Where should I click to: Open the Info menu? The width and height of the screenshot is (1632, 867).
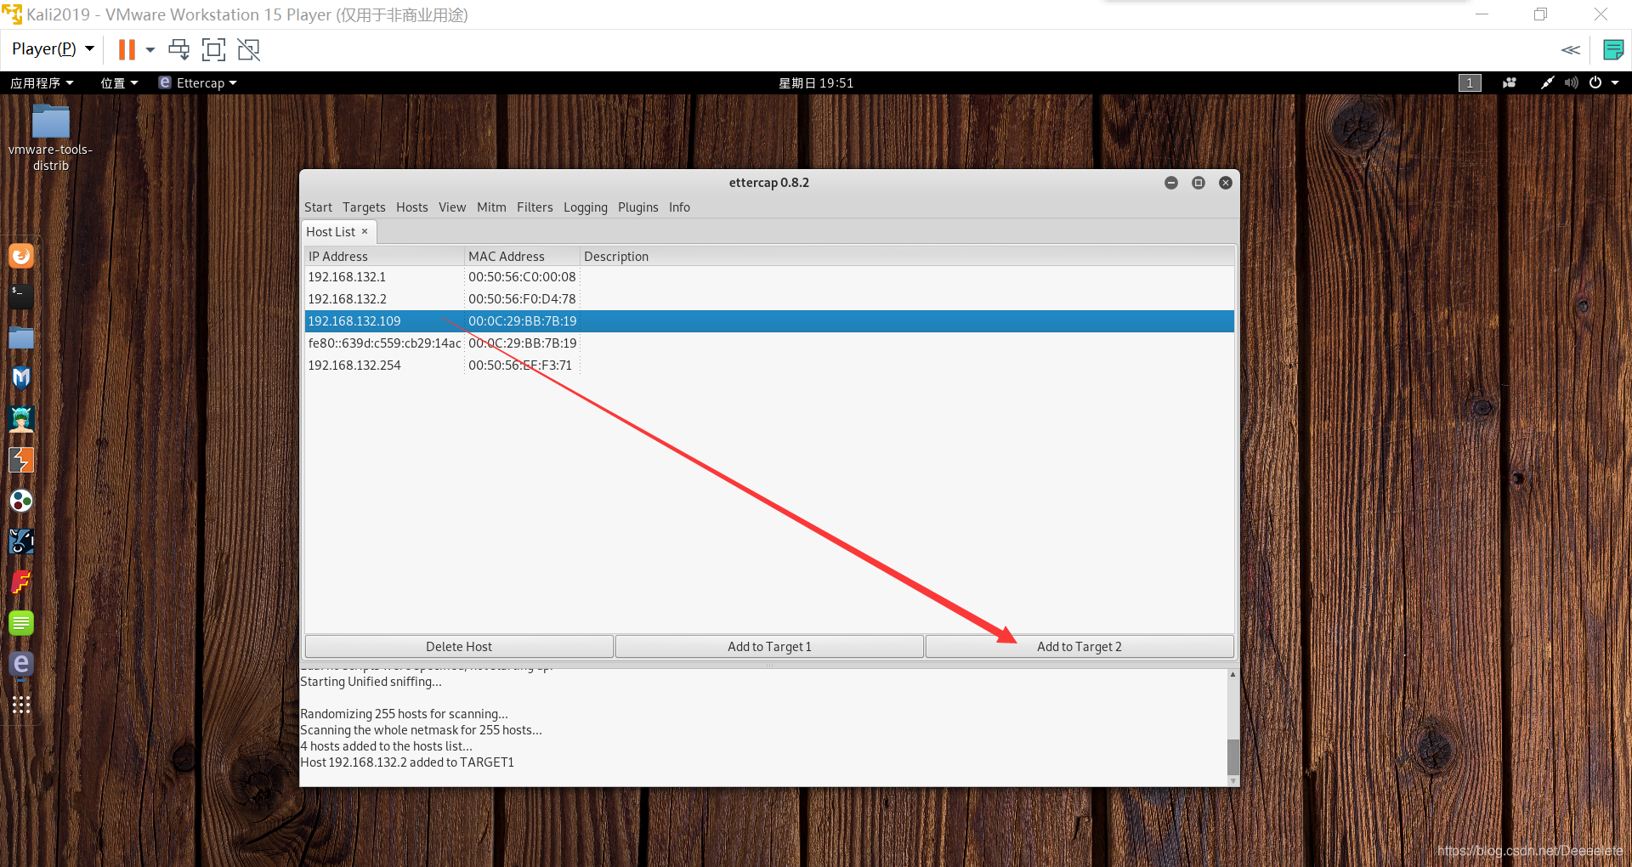pos(679,207)
